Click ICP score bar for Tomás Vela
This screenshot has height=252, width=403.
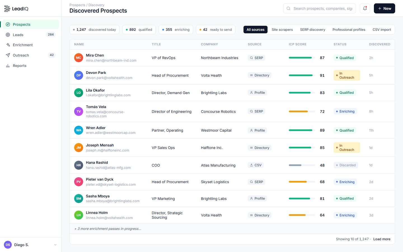coord(302,111)
